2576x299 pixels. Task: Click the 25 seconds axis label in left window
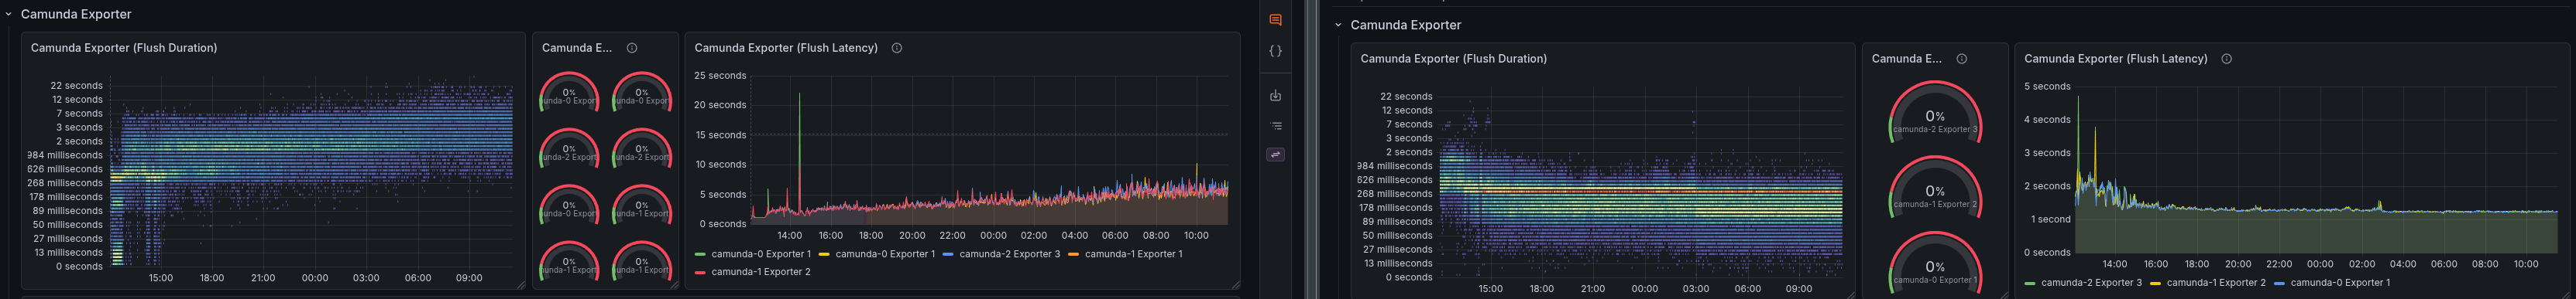720,76
